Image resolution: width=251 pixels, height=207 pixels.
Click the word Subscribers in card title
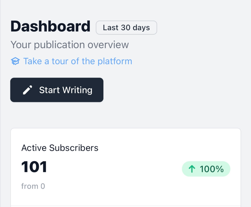pyautogui.click(x=74, y=148)
